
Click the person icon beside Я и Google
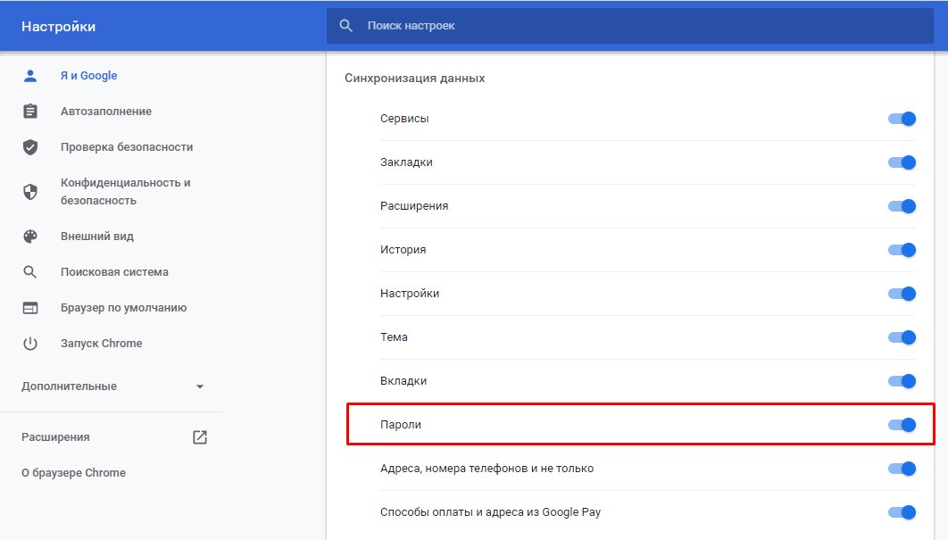pyautogui.click(x=30, y=76)
